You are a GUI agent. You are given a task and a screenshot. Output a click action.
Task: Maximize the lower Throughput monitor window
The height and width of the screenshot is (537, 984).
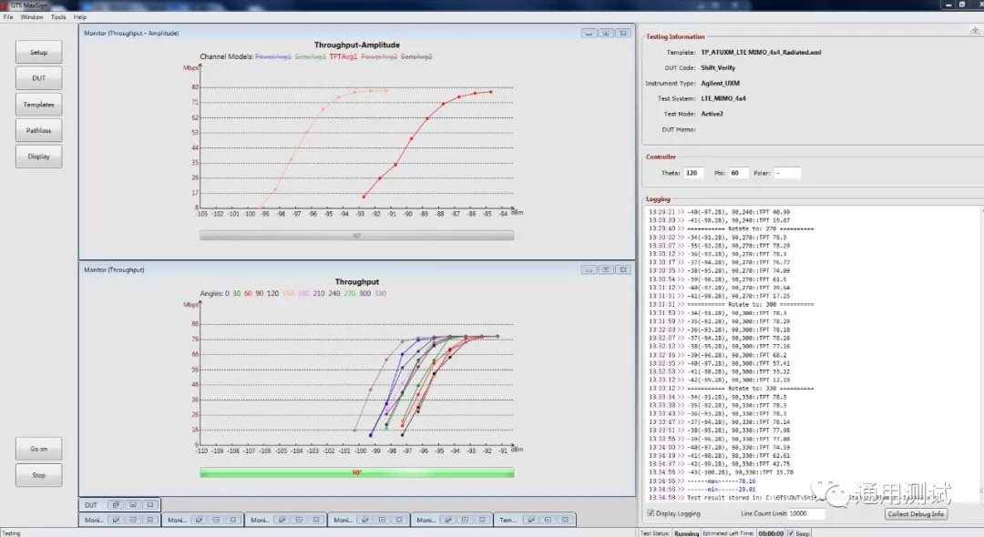[606, 269]
